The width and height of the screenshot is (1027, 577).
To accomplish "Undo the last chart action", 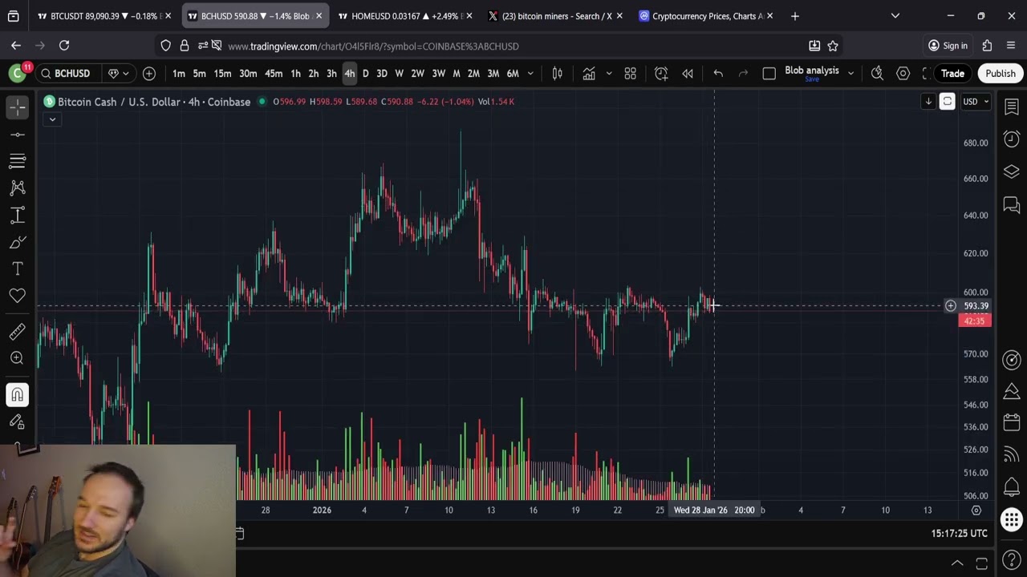I will (718, 74).
